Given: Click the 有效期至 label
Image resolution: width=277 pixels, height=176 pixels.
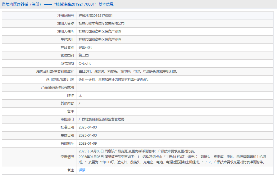Looking at the screenshot, I should point(67,143).
